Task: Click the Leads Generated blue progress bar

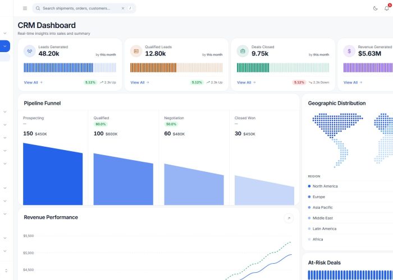Action: click(x=70, y=68)
